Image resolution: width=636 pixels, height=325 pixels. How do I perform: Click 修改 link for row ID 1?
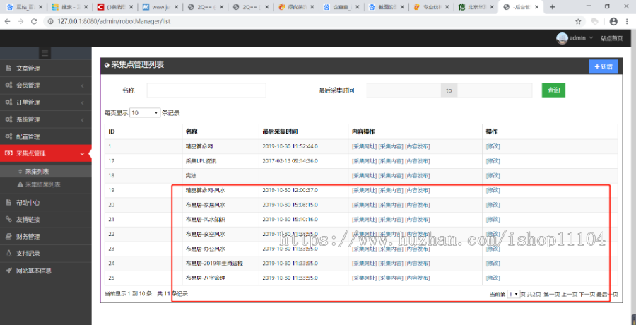click(x=493, y=146)
